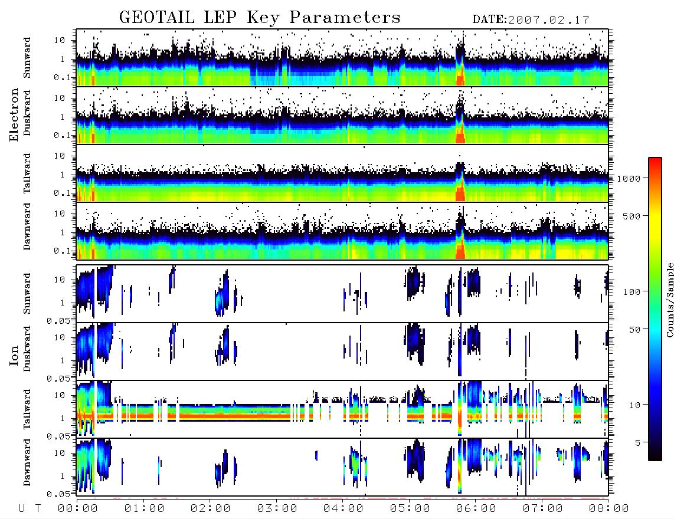Select the Electron "Sunward" panel label
The width and height of the screenshot is (674, 519).
27,58
